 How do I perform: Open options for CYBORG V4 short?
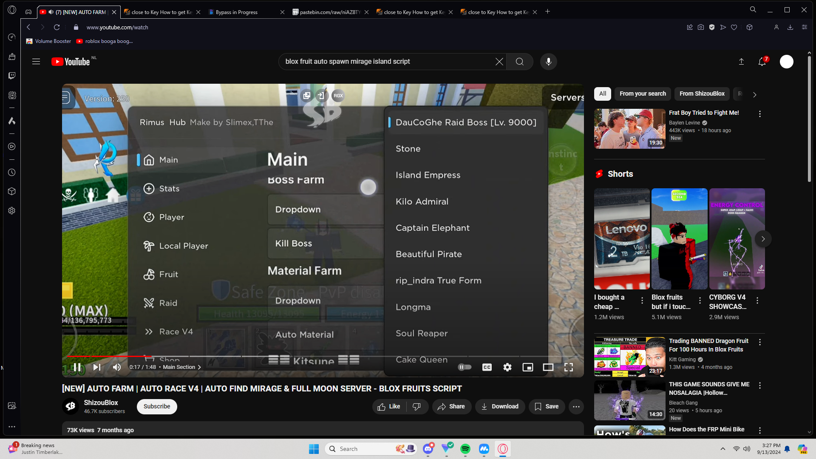coord(757,301)
